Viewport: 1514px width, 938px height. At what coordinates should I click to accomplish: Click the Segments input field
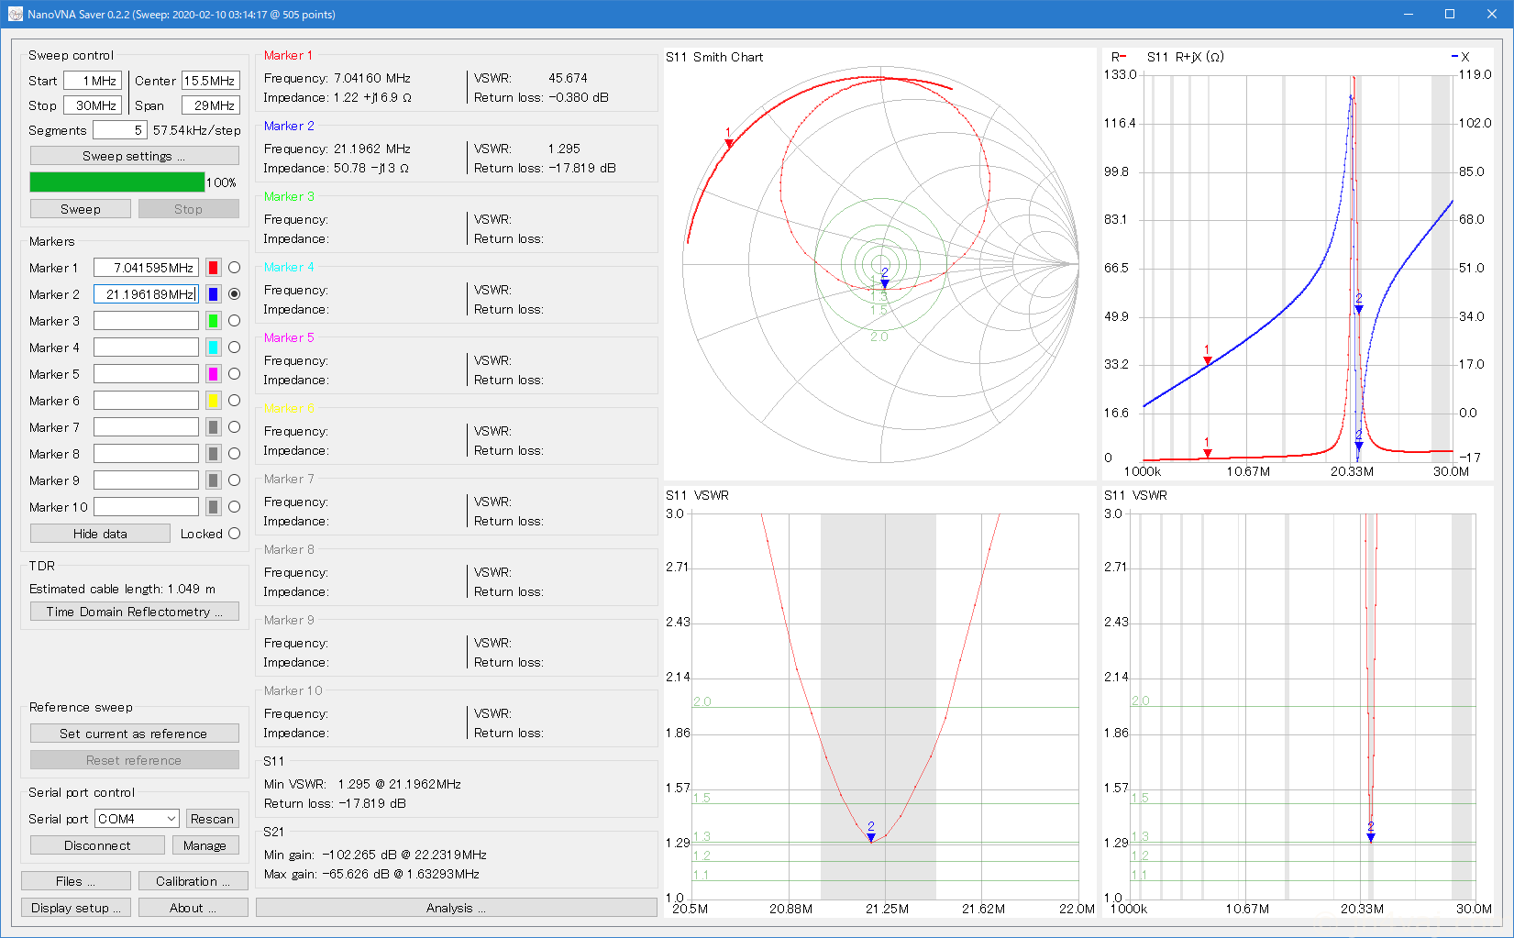[119, 130]
